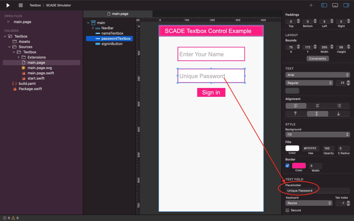Toggle the right inspector panel icon
Screen dimensions: 354x221
tap(346, 5)
